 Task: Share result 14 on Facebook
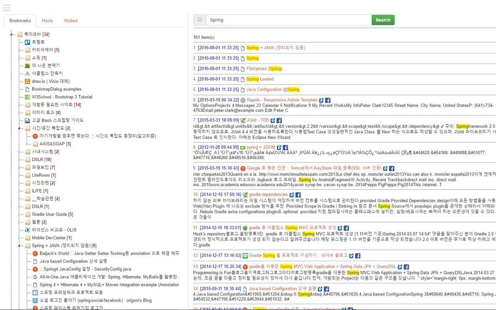tap(327, 289)
